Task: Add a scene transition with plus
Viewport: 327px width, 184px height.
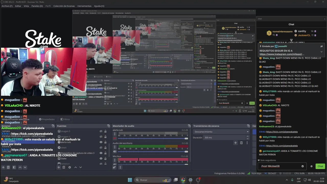Action: tap(236, 143)
